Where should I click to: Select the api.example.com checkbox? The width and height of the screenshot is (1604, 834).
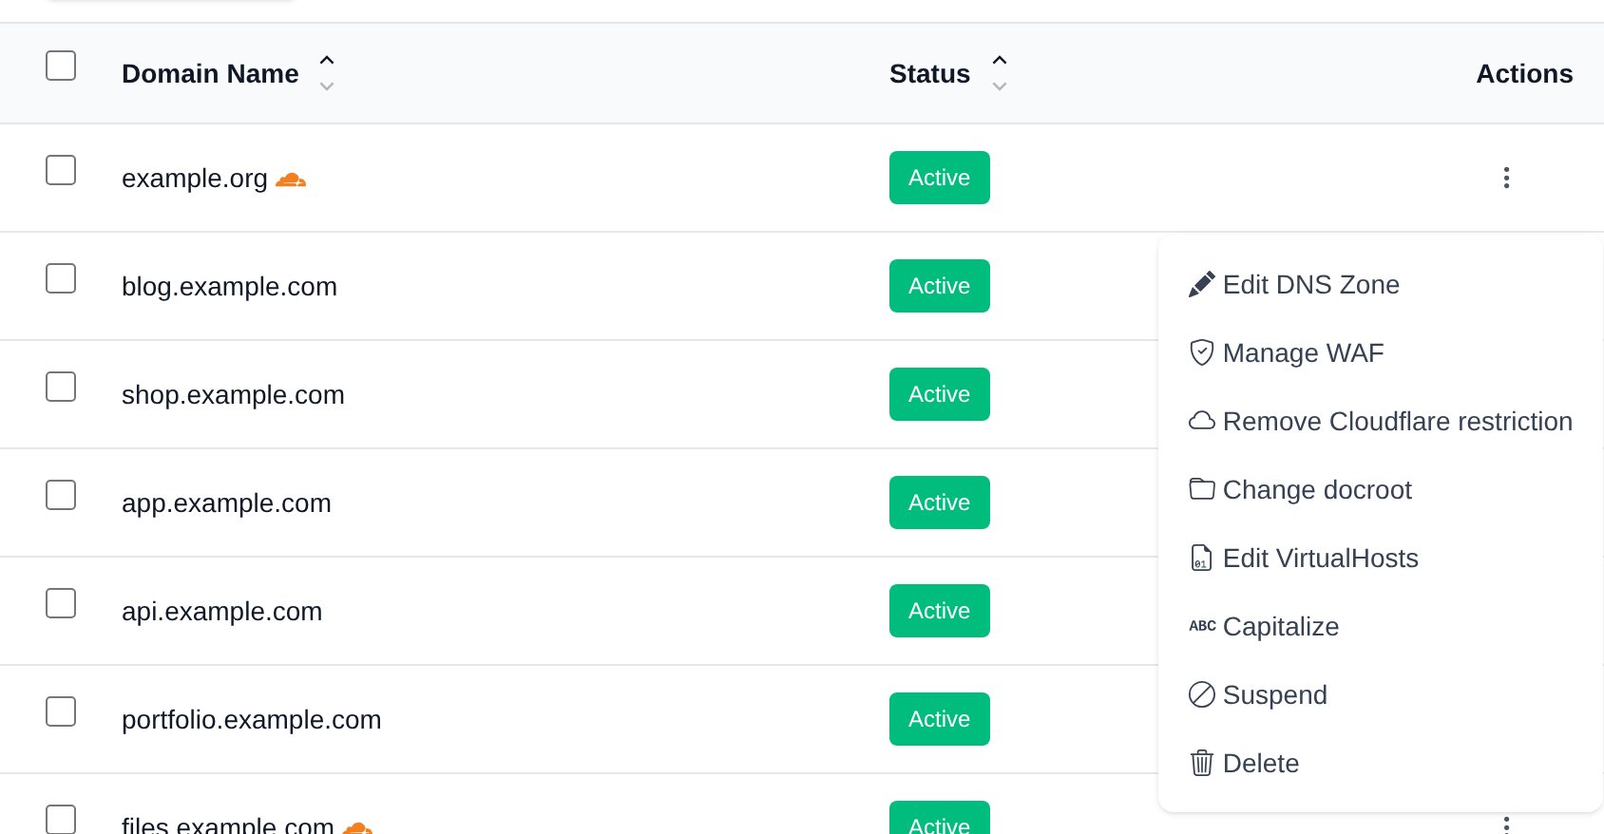coord(61,603)
